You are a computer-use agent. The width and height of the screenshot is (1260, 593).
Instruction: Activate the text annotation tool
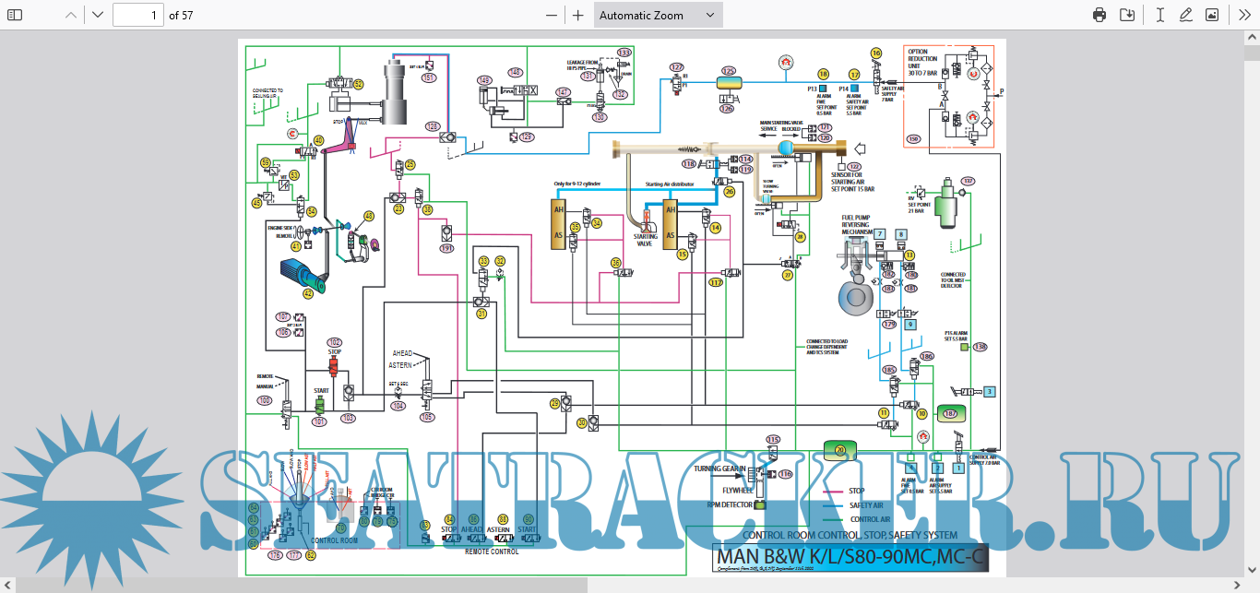(1159, 15)
